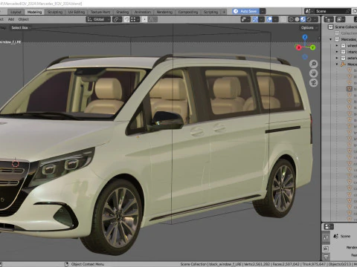Image resolution: width=357 pixels, height=267 pixels.
Task: Collapse the Mercedes collection in outliner
Action: point(331,39)
